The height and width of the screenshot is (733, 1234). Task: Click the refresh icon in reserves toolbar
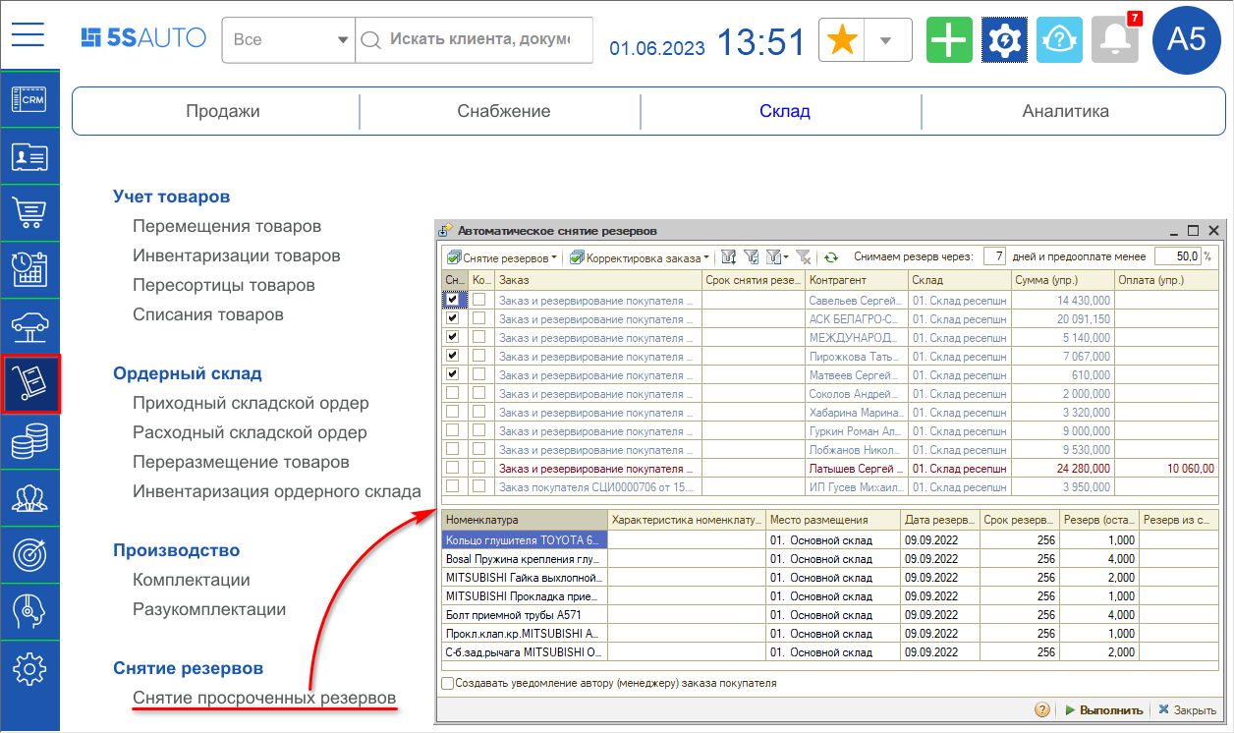pyautogui.click(x=831, y=257)
